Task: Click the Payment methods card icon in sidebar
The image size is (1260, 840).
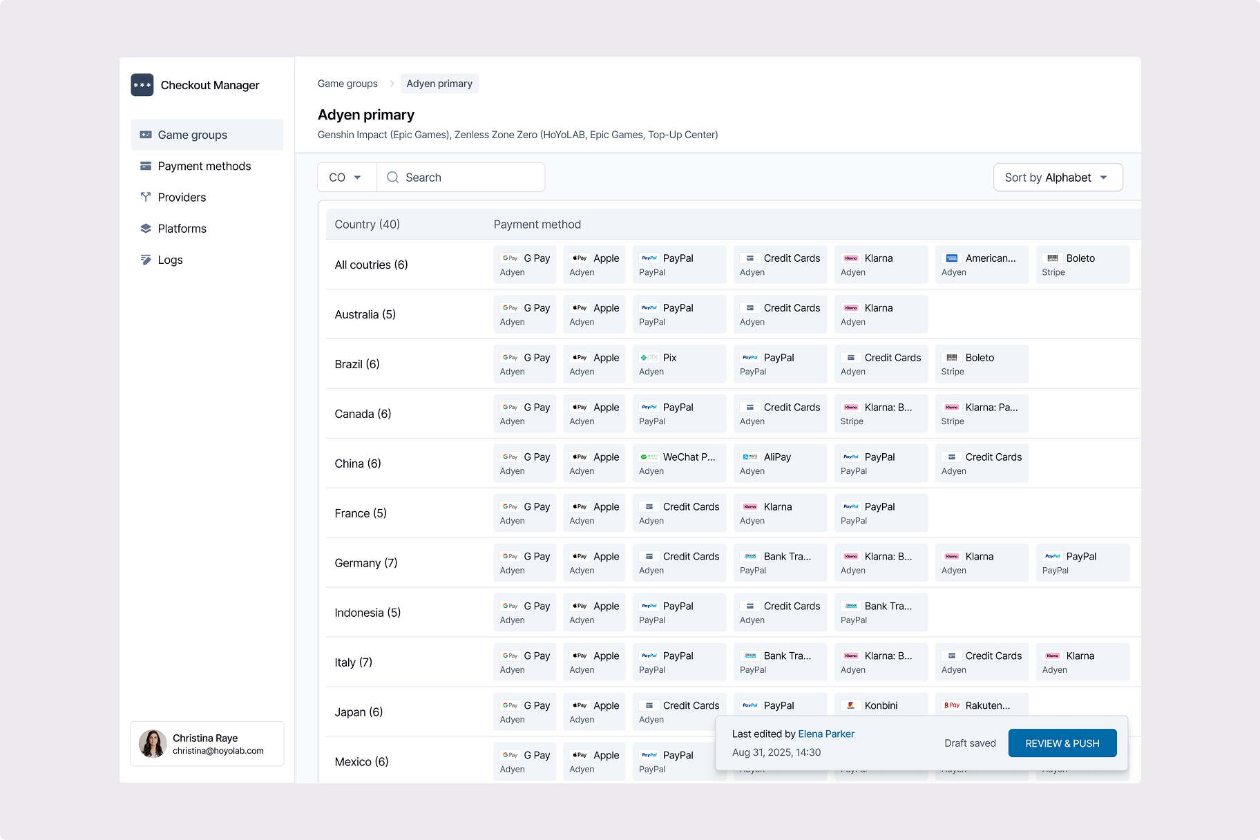Action: [x=145, y=166]
